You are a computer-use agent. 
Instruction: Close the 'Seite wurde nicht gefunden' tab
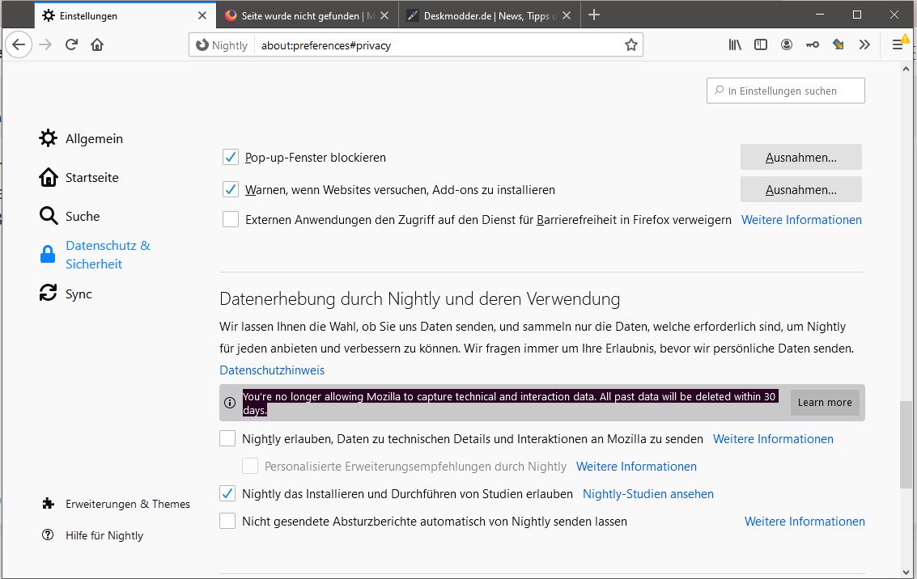[384, 16]
